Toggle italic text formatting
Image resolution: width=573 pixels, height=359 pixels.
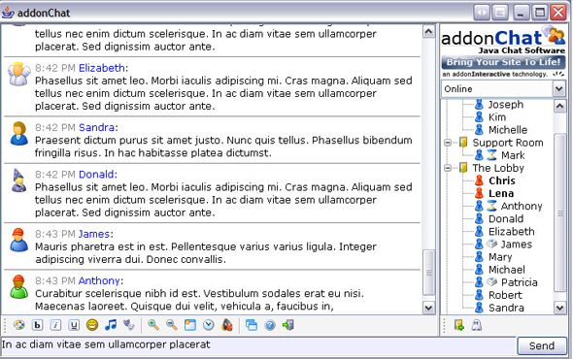(55, 325)
